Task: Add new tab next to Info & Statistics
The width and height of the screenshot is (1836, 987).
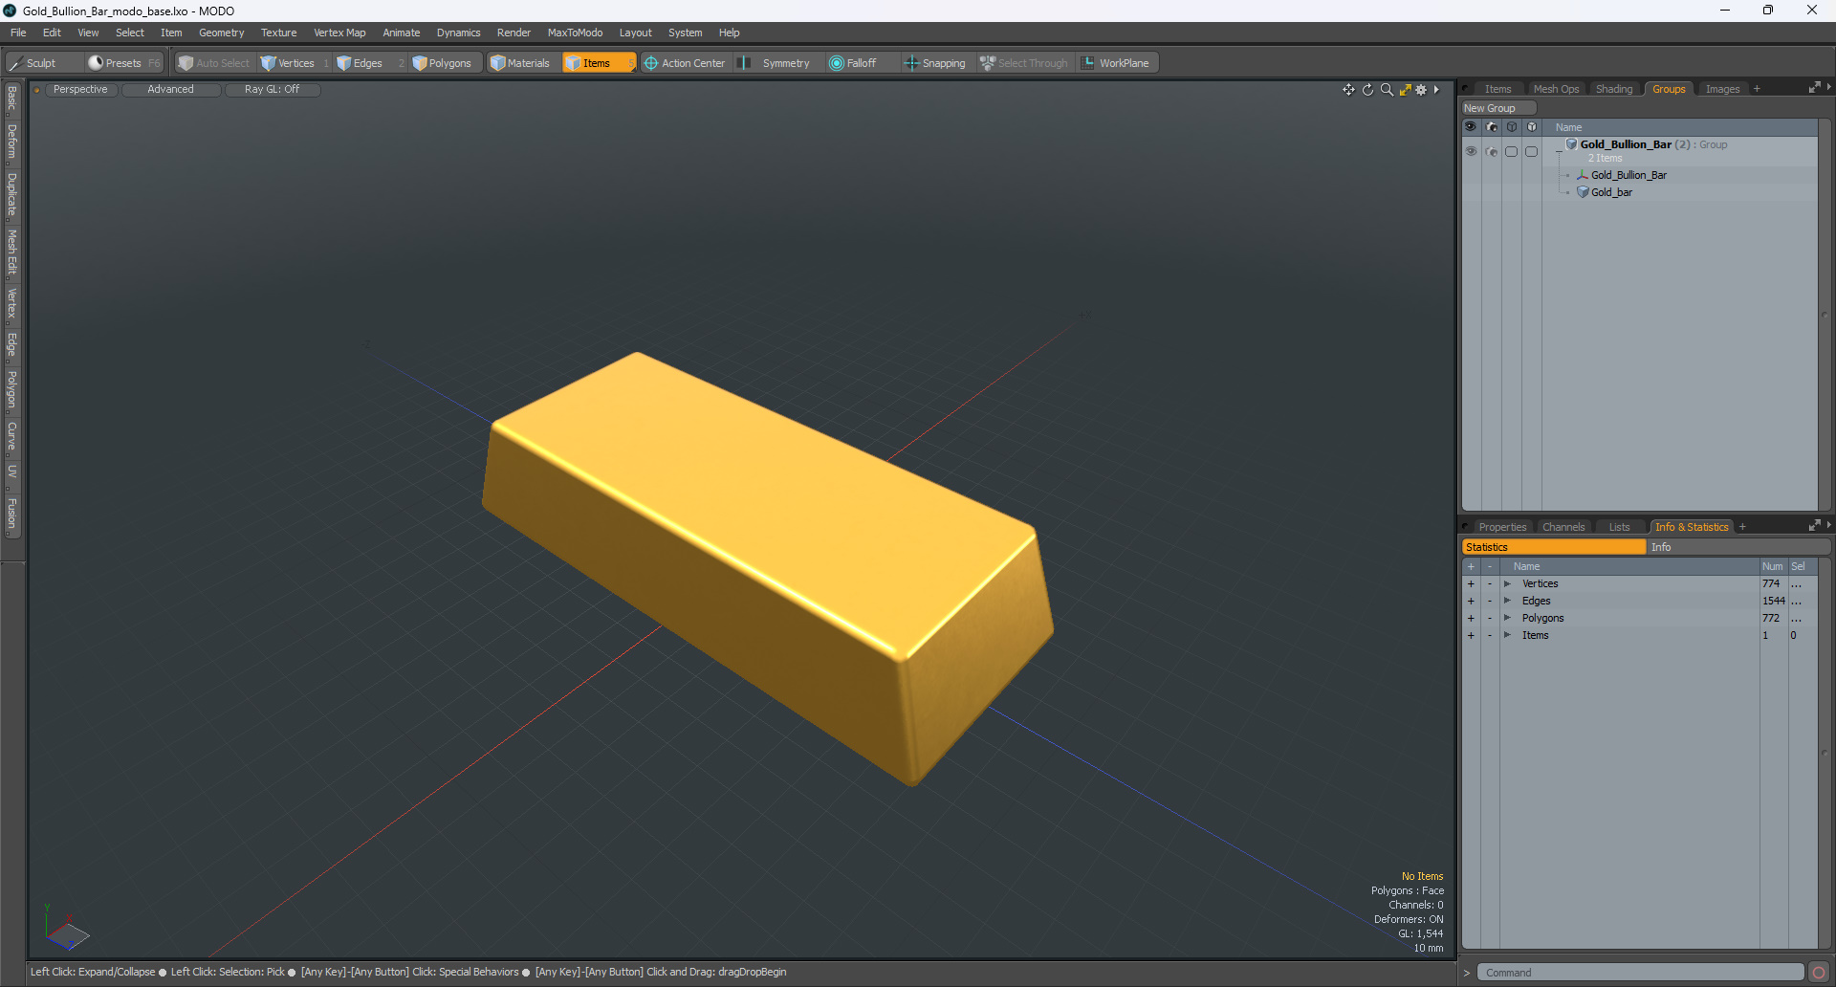Action: coord(1742,527)
